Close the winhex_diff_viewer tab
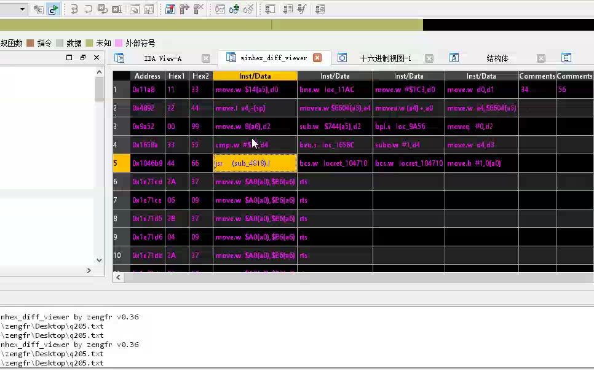 click(x=318, y=58)
